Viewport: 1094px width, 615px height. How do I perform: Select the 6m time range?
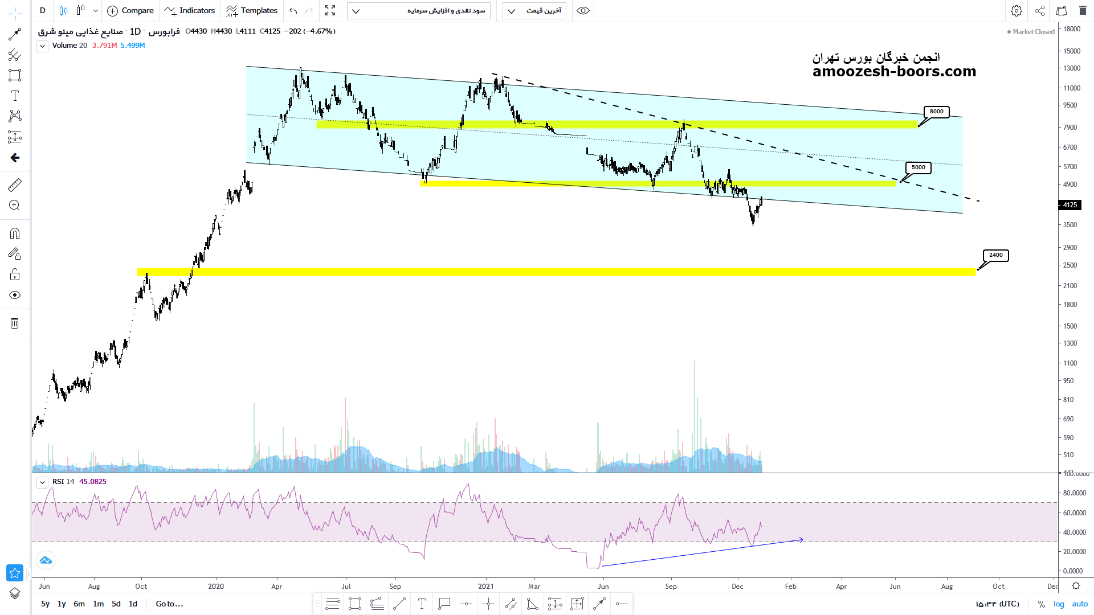79,604
